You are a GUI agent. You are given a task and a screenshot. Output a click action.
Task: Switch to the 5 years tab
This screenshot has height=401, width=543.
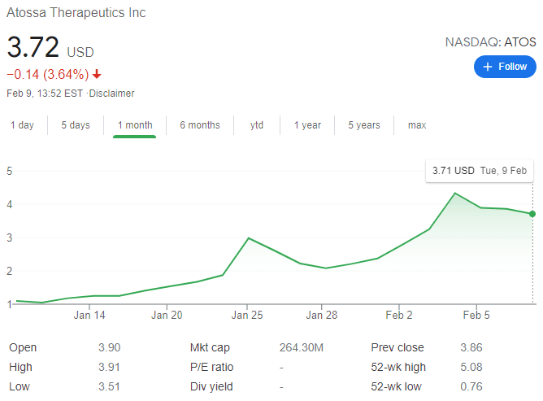[364, 125]
